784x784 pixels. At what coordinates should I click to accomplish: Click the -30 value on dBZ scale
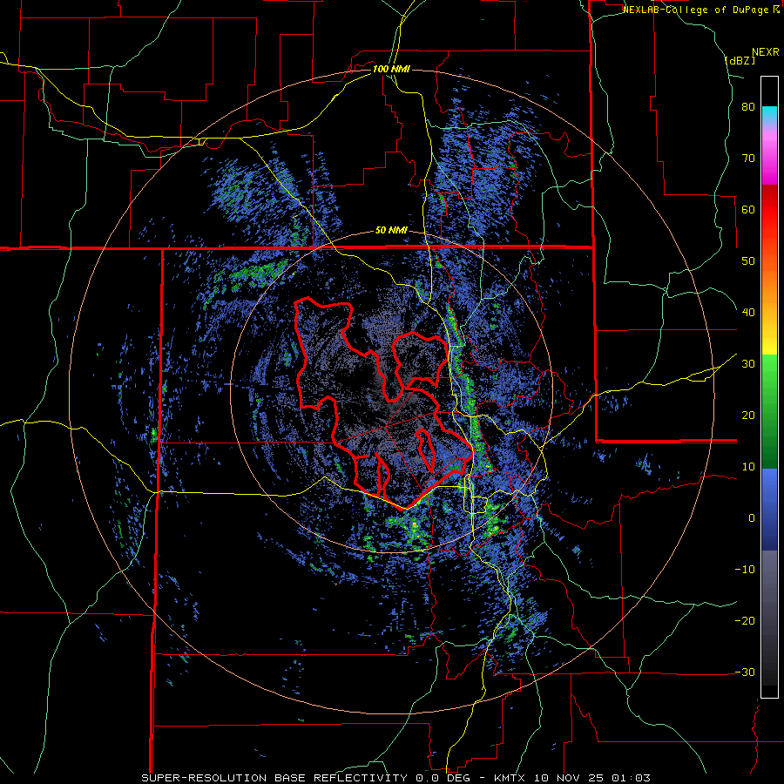click(745, 672)
